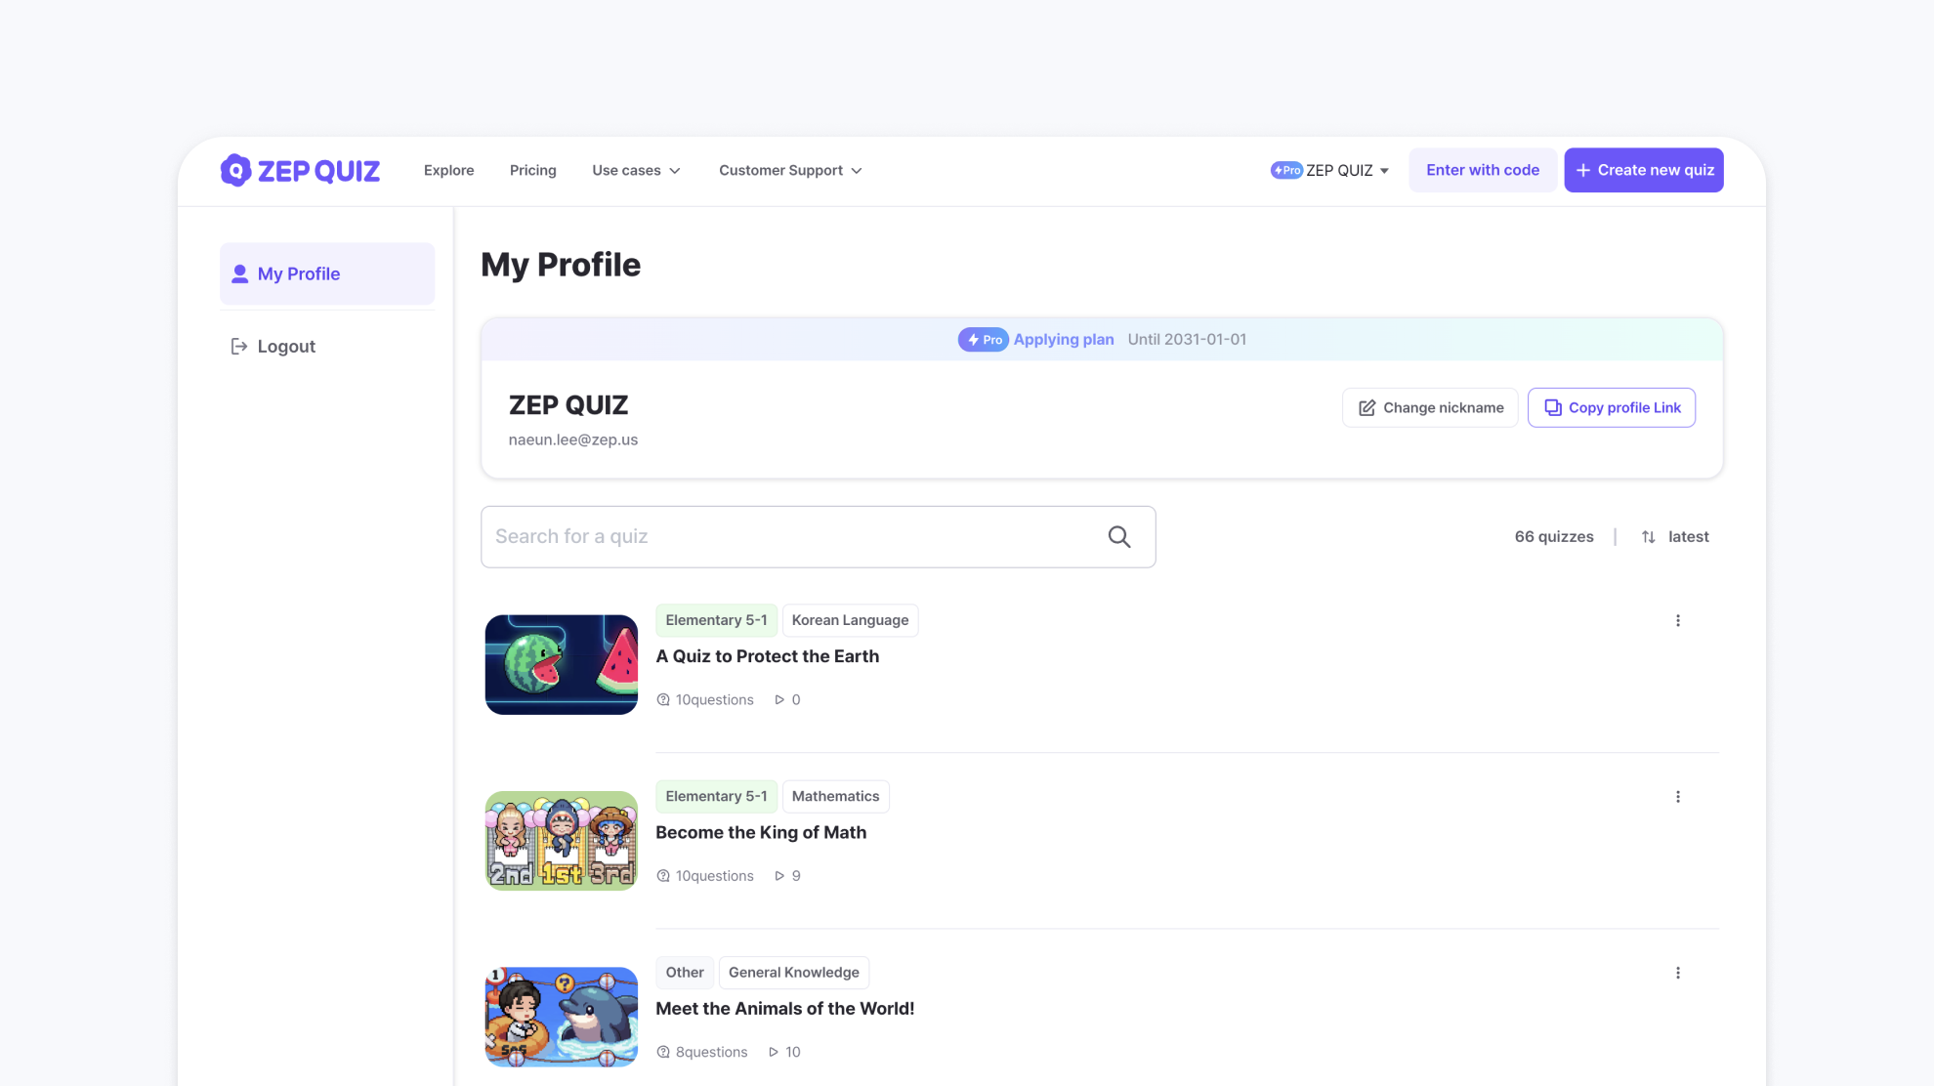Open the Pricing page
Image resolution: width=1934 pixels, height=1086 pixels.
[x=532, y=170]
